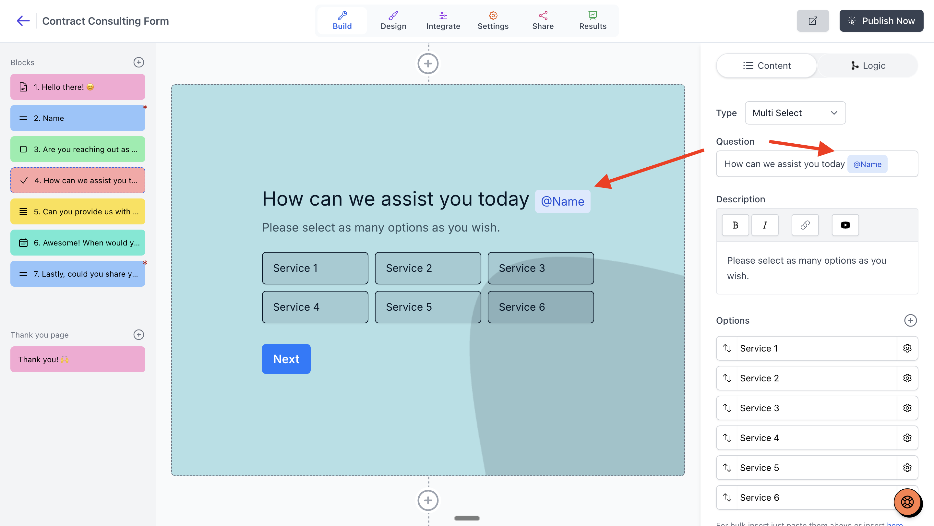Open the form preview in new window

[812, 21]
